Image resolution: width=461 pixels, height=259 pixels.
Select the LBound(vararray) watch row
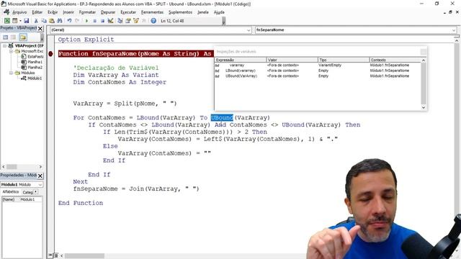click(x=318, y=71)
